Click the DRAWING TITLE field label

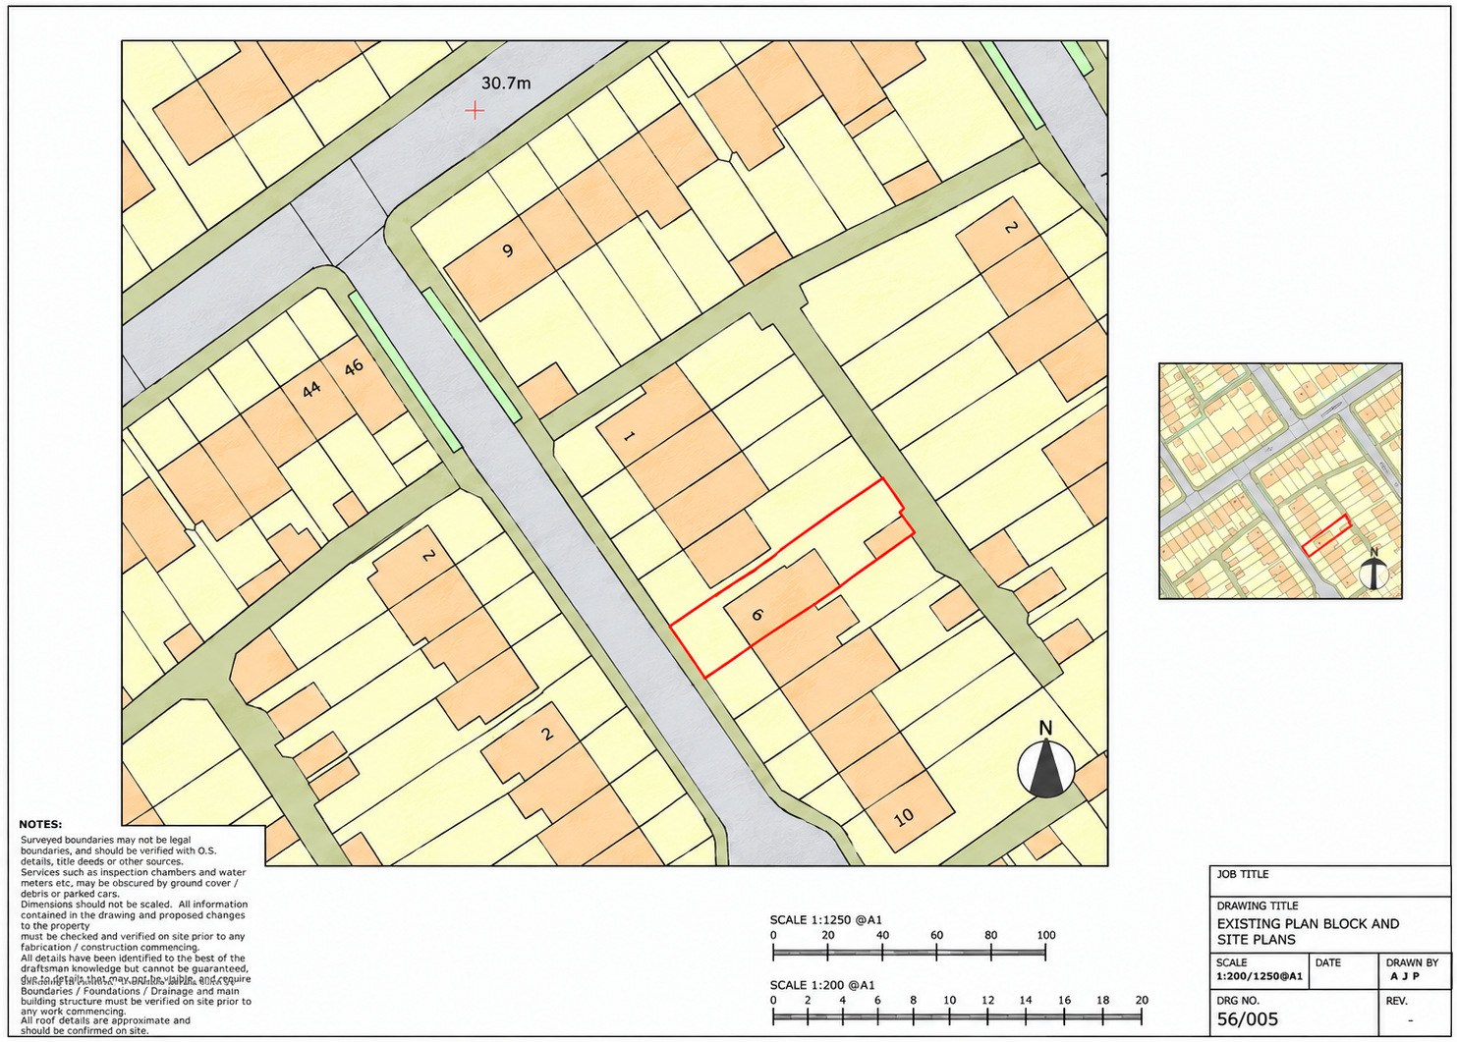coord(1258,905)
